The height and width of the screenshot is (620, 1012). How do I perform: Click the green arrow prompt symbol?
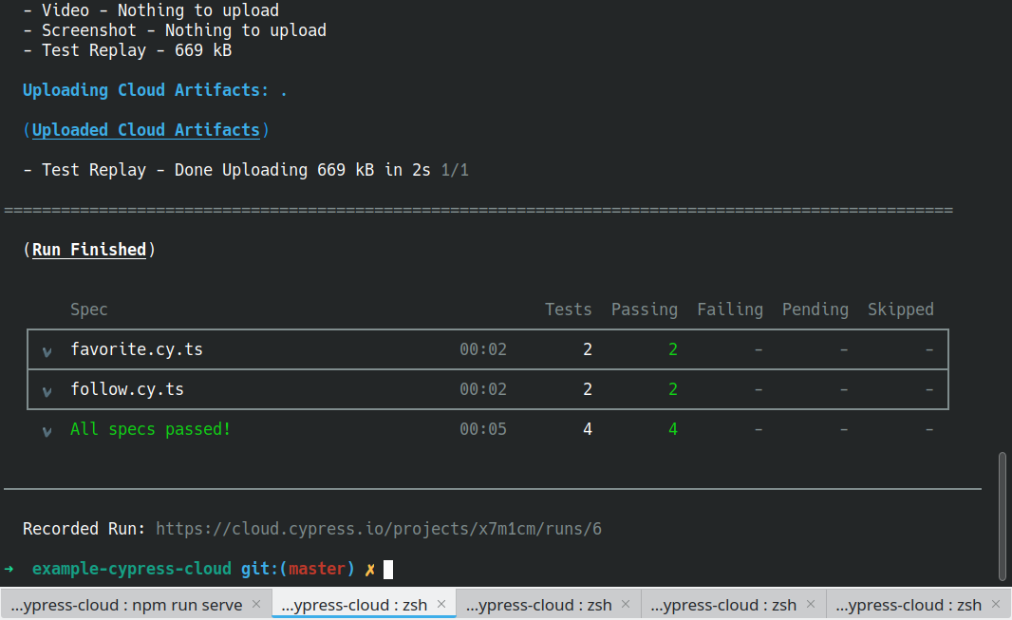click(9, 569)
